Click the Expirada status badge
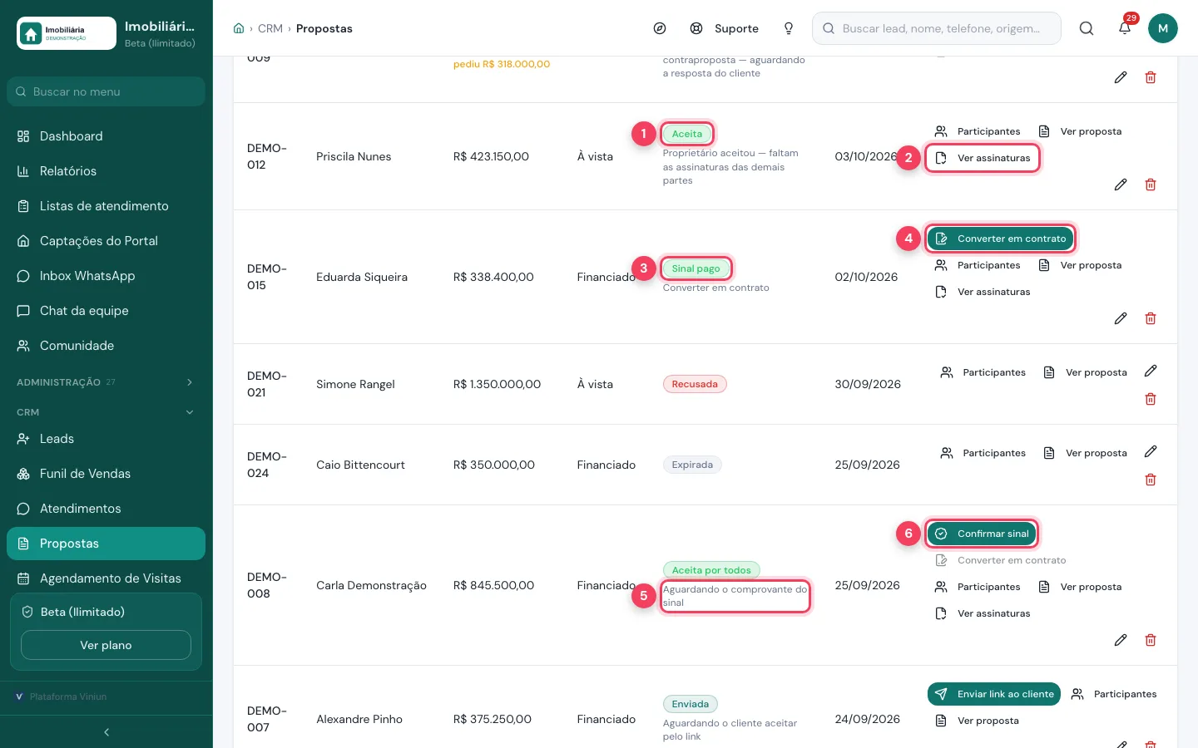This screenshot has height=748, width=1198. [x=692, y=465]
